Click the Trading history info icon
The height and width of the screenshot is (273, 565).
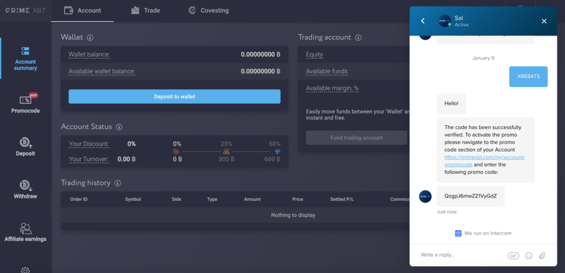click(x=118, y=183)
